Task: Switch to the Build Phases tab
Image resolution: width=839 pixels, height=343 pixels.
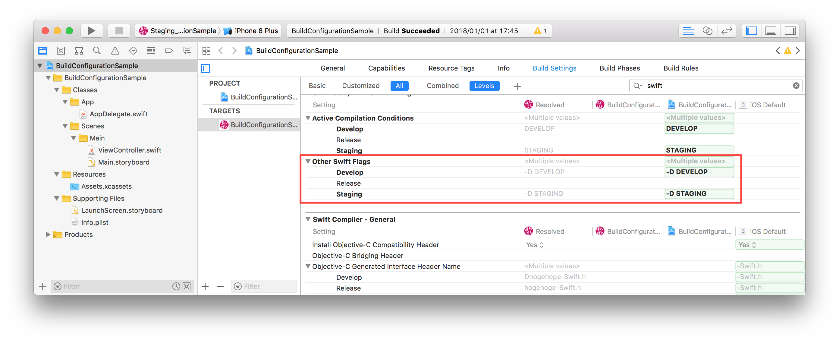Action: (x=619, y=68)
